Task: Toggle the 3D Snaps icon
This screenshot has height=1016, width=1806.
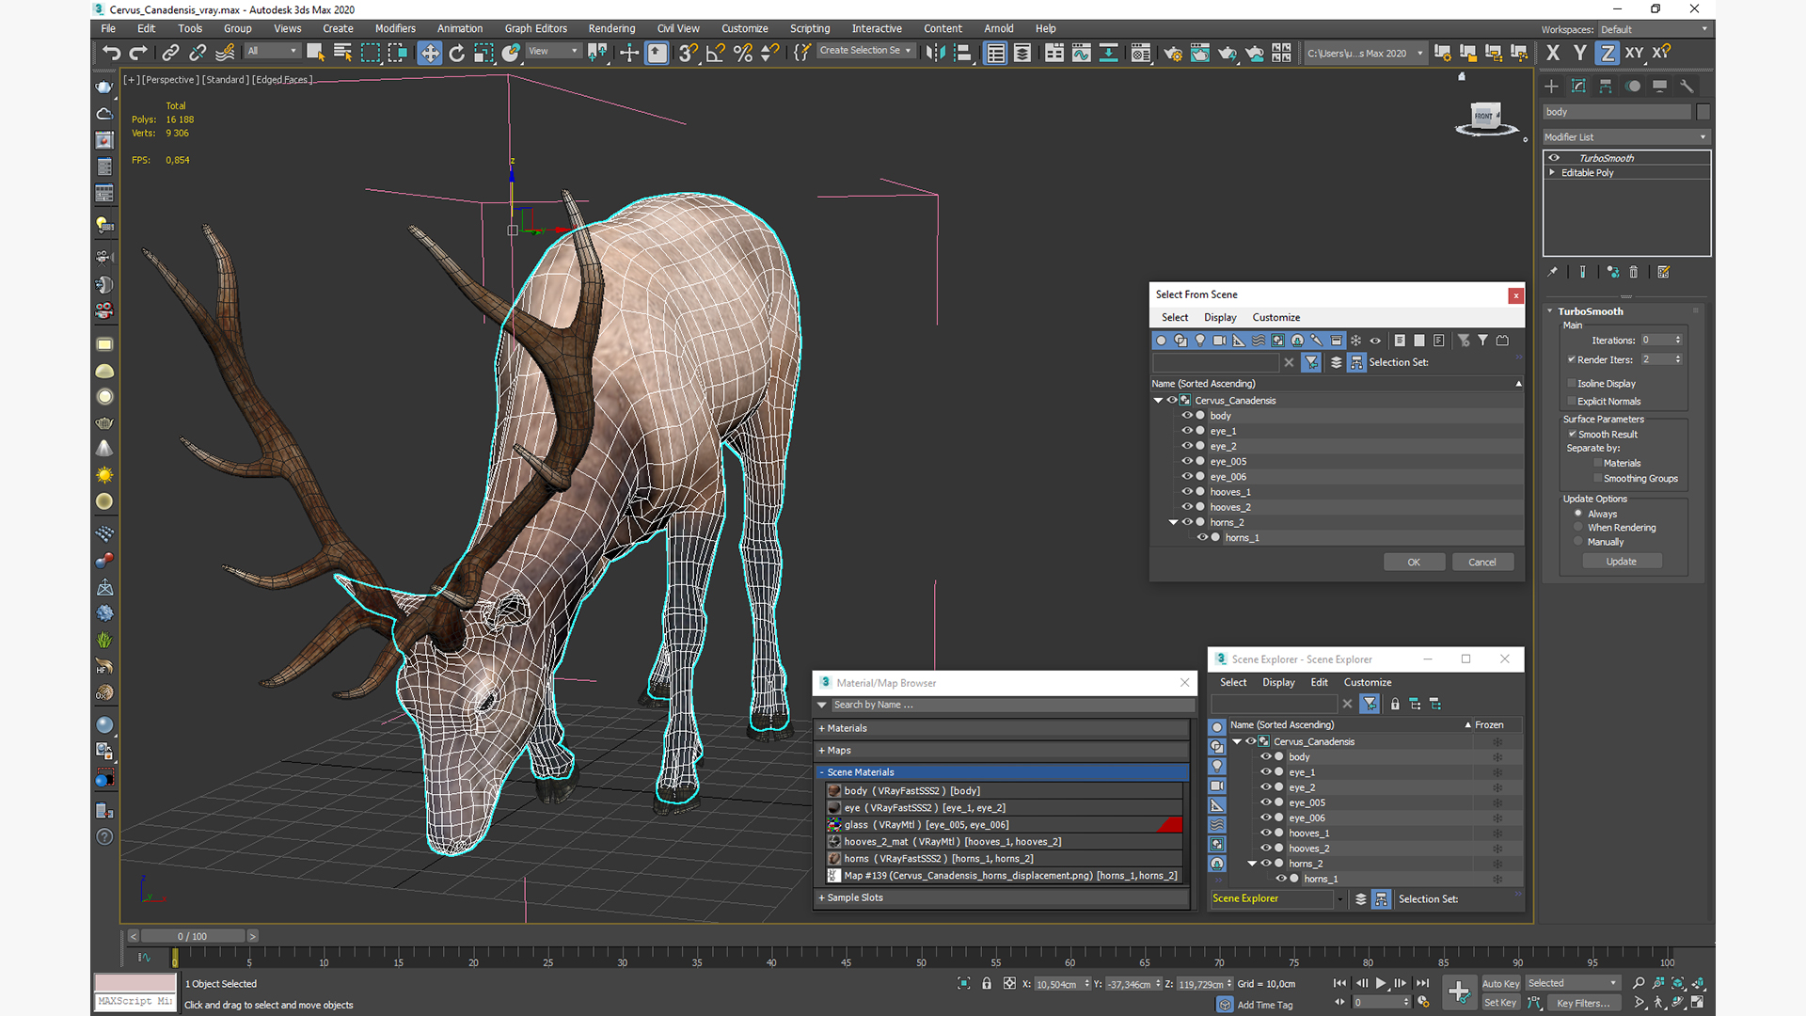Action: point(688,53)
